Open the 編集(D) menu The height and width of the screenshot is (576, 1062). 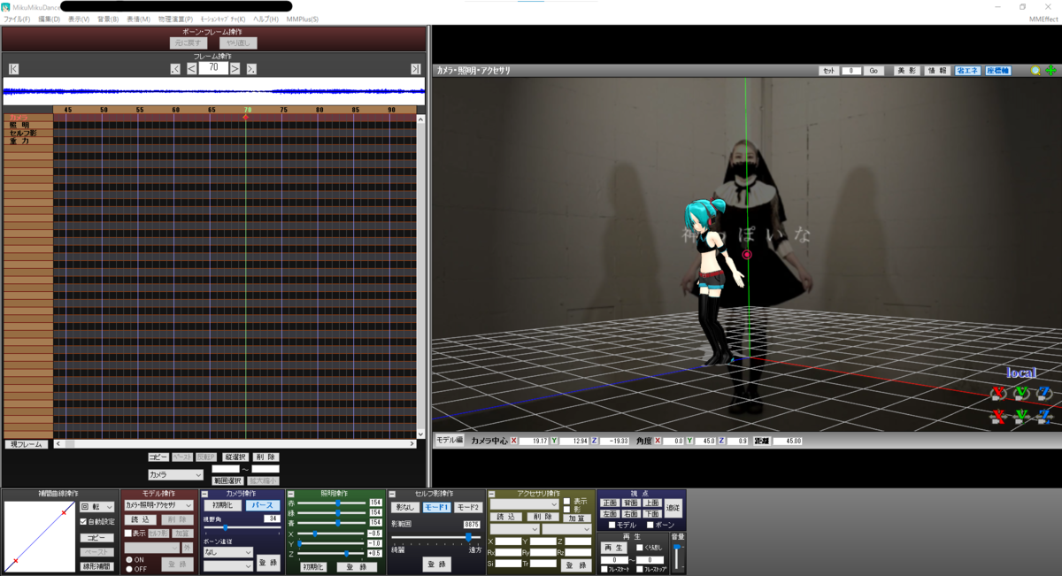click(x=50, y=19)
